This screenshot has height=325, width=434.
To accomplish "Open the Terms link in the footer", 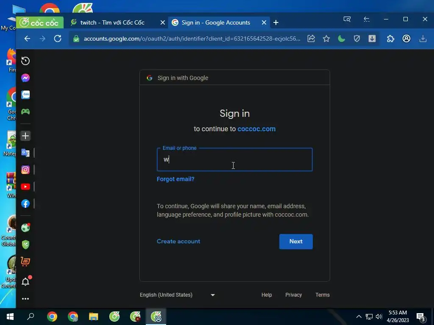I will [x=323, y=295].
